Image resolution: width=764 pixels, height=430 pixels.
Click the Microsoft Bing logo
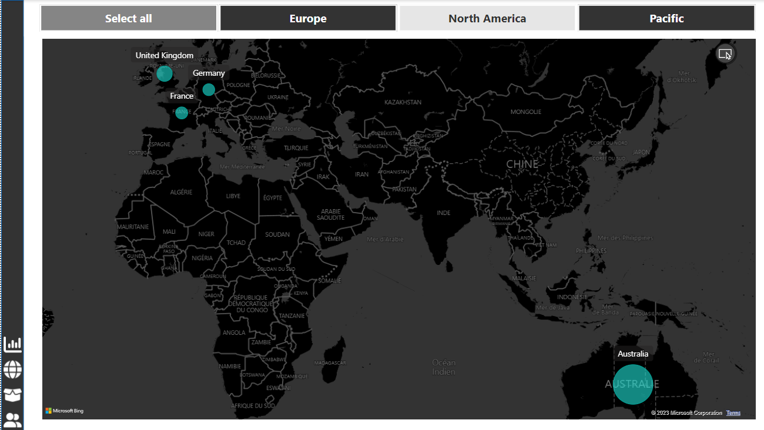pyautogui.click(x=64, y=411)
